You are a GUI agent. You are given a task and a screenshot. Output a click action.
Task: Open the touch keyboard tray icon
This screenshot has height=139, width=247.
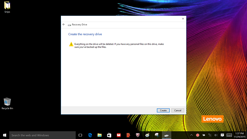pos(229,135)
